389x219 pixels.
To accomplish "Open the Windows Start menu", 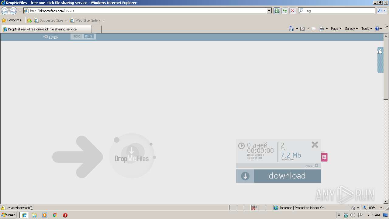I will coord(9,215).
